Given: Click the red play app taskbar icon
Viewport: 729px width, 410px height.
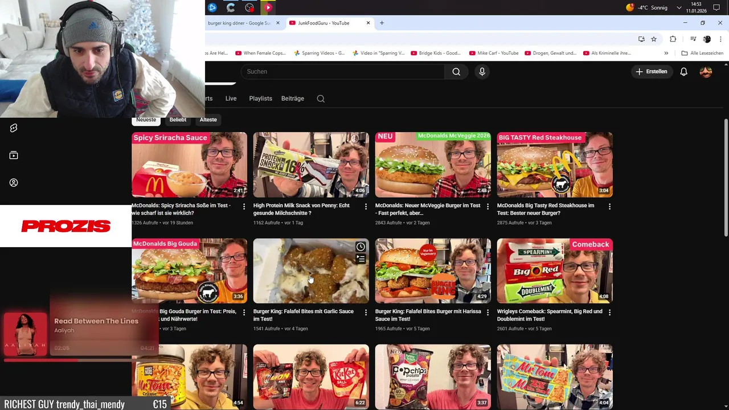Looking at the screenshot, I should click(x=268, y=7).
